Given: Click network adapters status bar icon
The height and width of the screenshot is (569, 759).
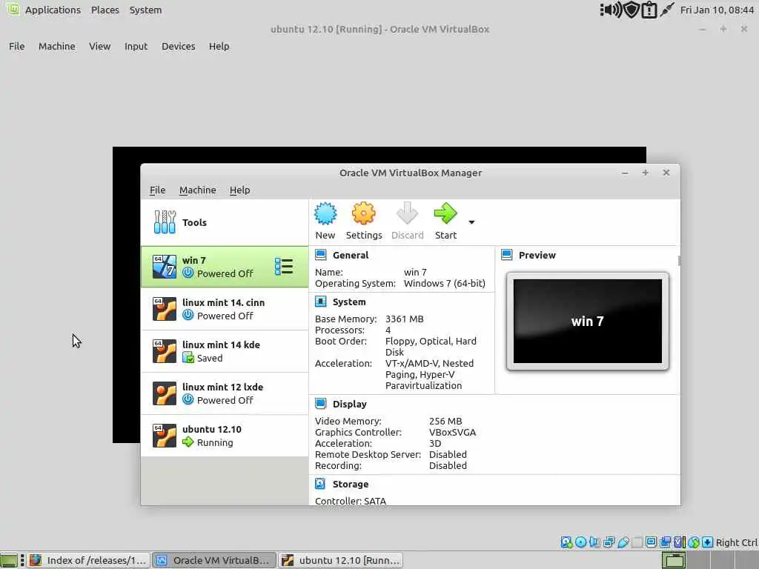Looking at the screenshot, I should coord(609,542).
